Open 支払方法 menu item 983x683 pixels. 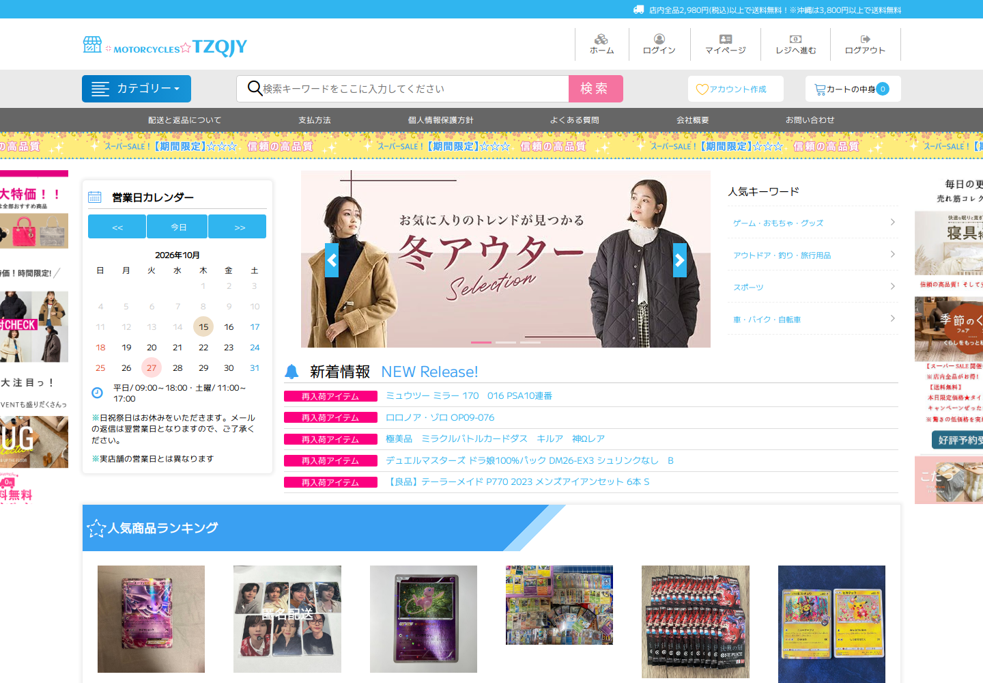[x=314, y=120]
